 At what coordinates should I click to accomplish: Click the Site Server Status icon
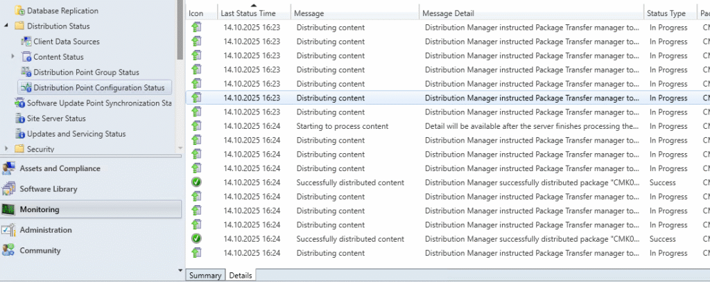point(19,118)
